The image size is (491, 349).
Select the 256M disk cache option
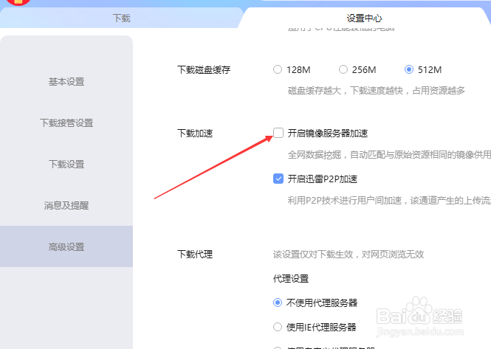[343, 69]
